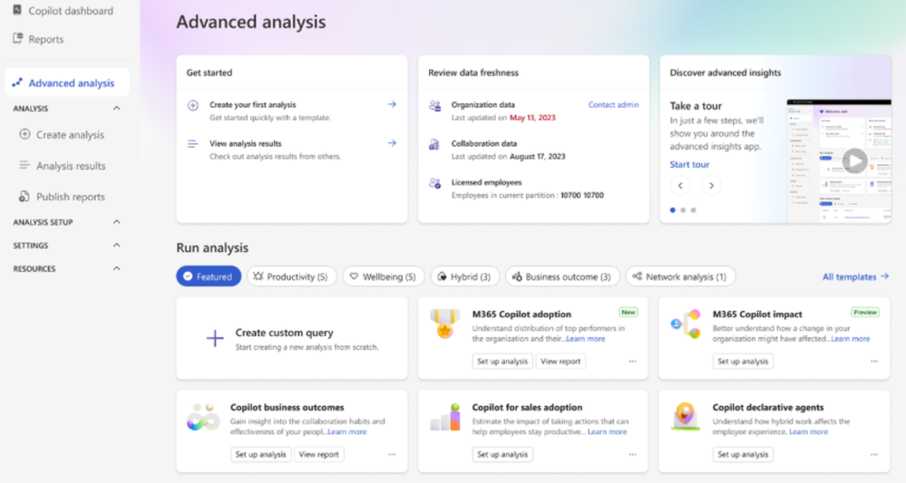Click the Copilot for sales adoption chart icon
This screenshot has width=906, height=483.
pyautogui.click(x=445, y=417)
